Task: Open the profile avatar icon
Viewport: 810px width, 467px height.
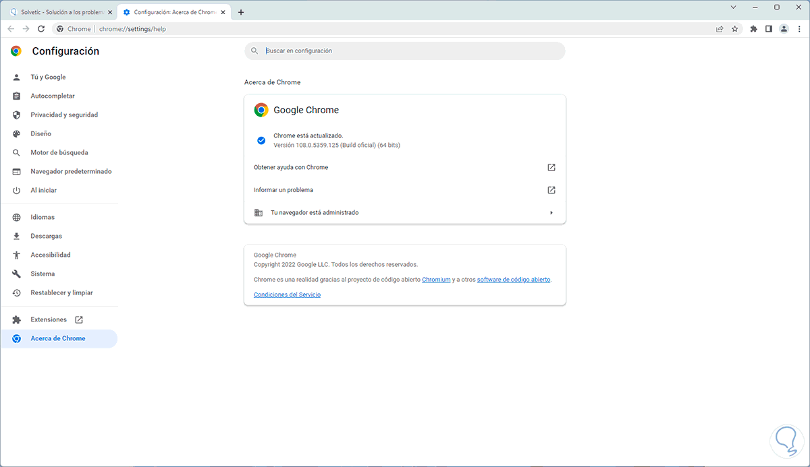Action: (x=784, y=29)
